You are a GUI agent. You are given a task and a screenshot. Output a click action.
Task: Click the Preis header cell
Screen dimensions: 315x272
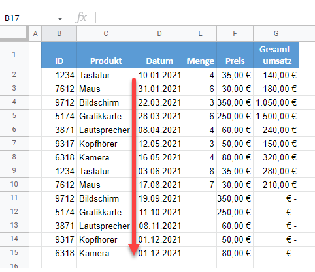[x=235, y=55]
